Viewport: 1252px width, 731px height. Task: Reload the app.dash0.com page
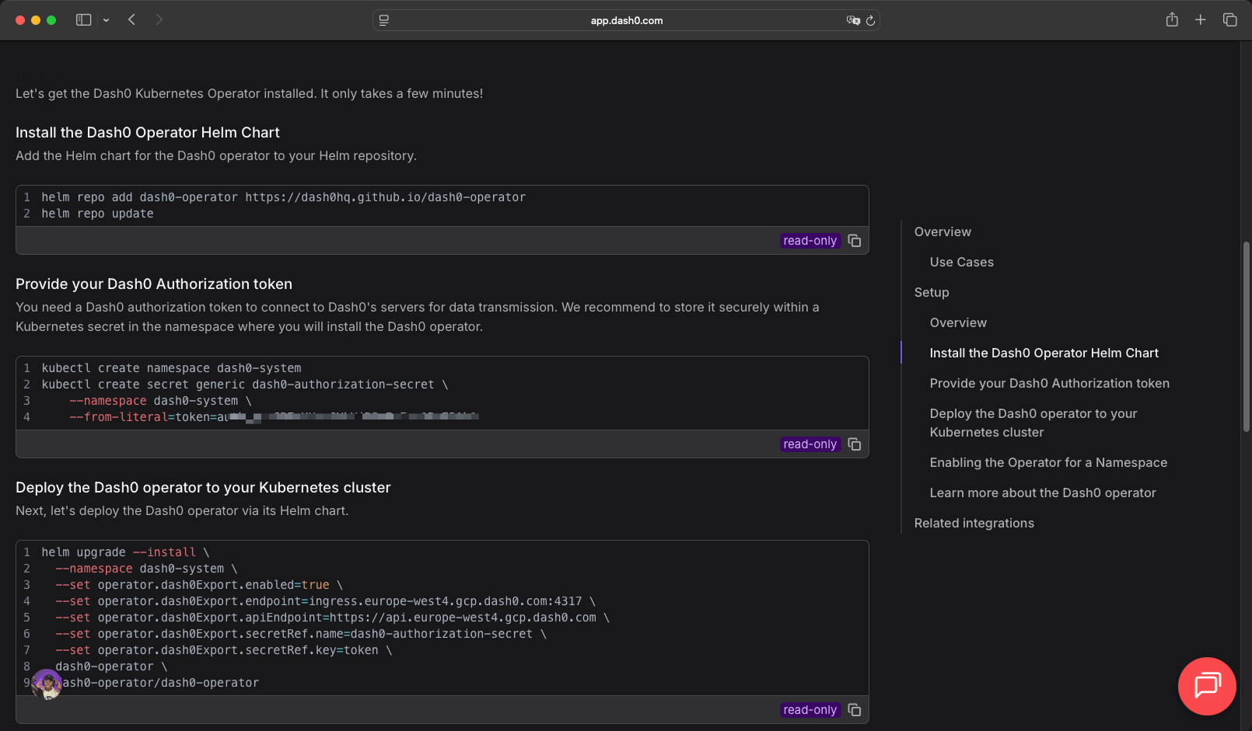tap(871, 21)
